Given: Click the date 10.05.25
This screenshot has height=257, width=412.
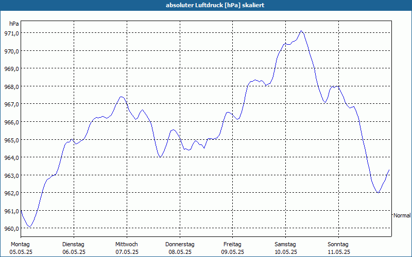Looking at the screenshot, I should tap(286, 252).
